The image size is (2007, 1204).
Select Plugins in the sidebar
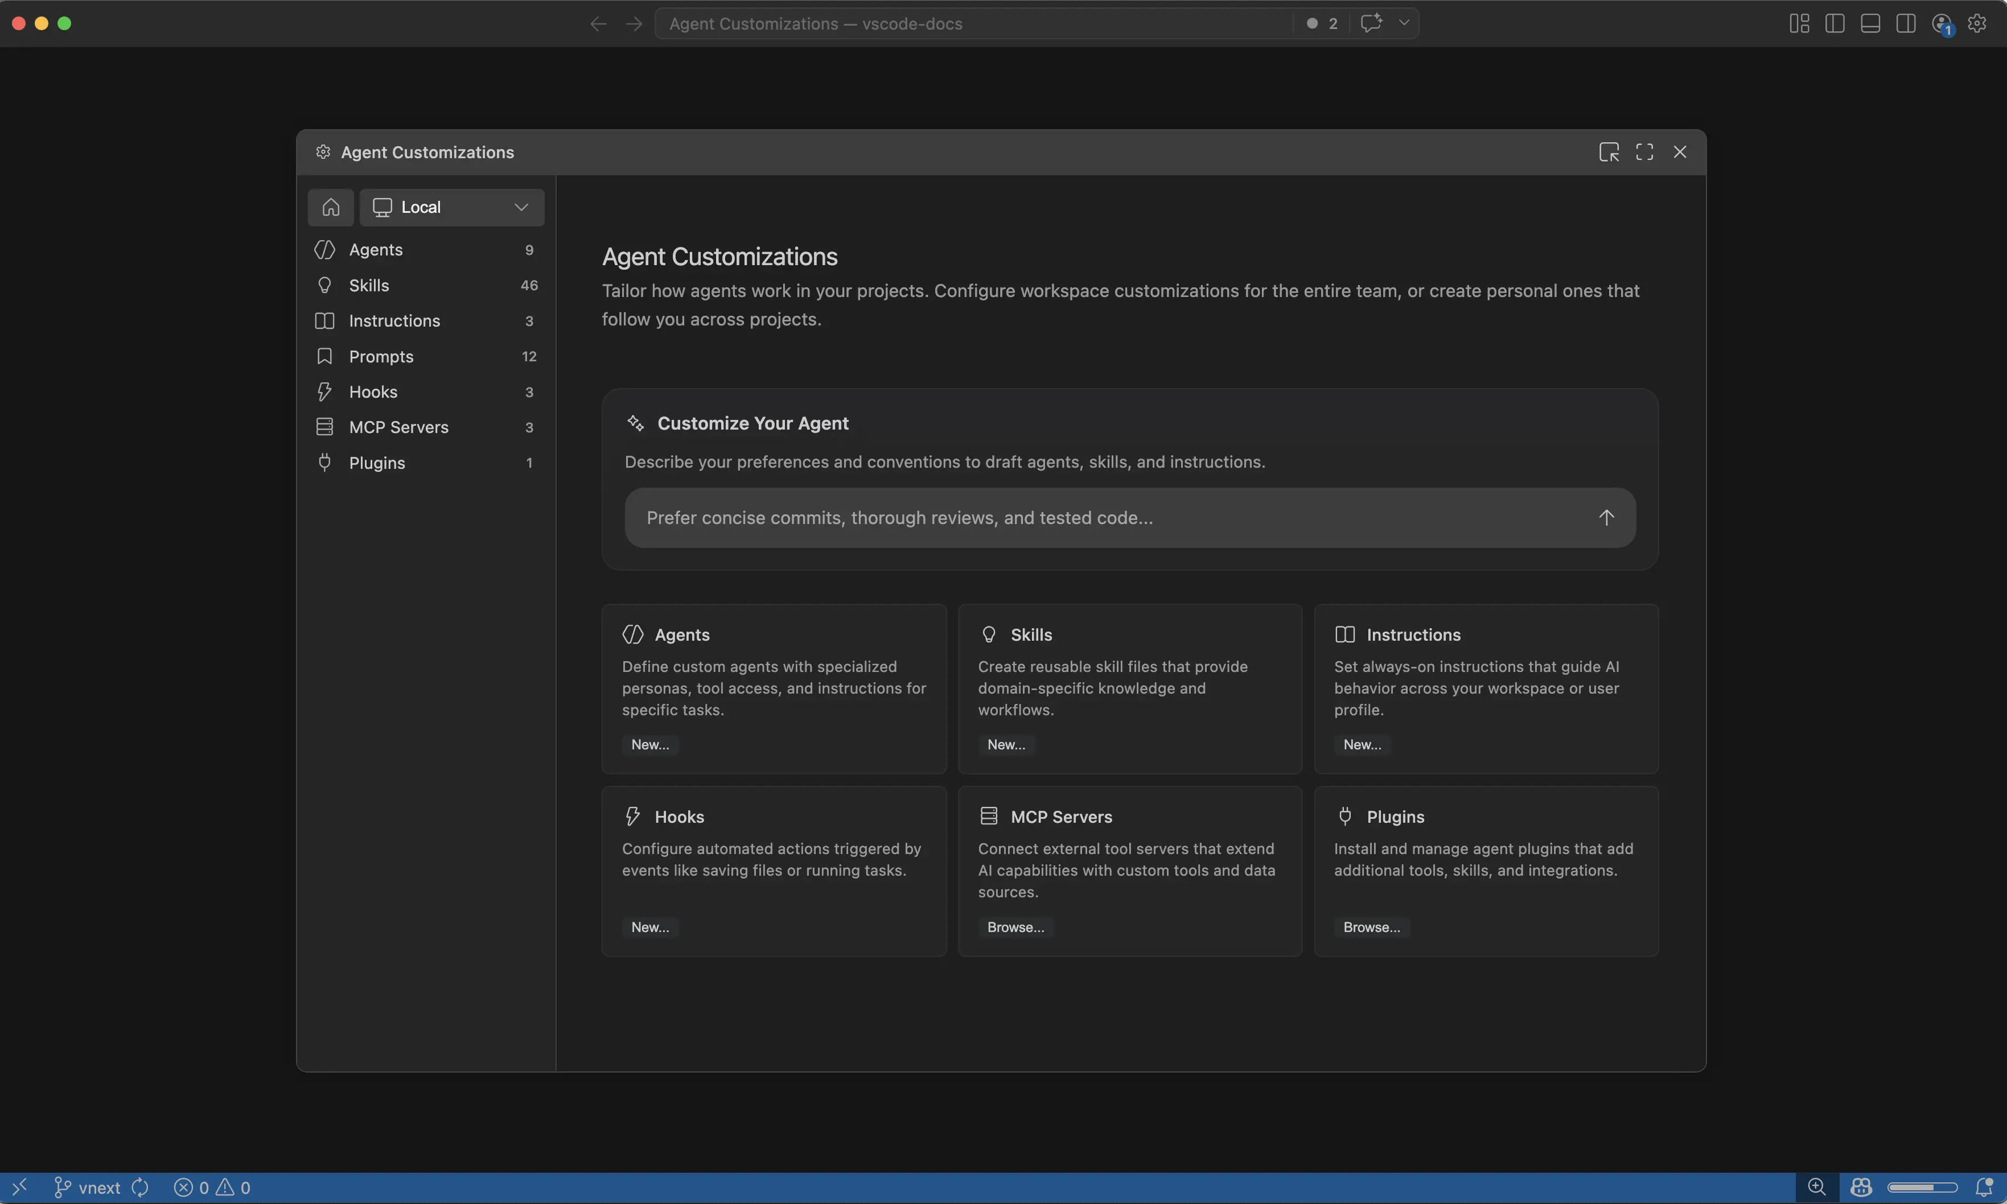pyautogui.click(x=377, y=463)
